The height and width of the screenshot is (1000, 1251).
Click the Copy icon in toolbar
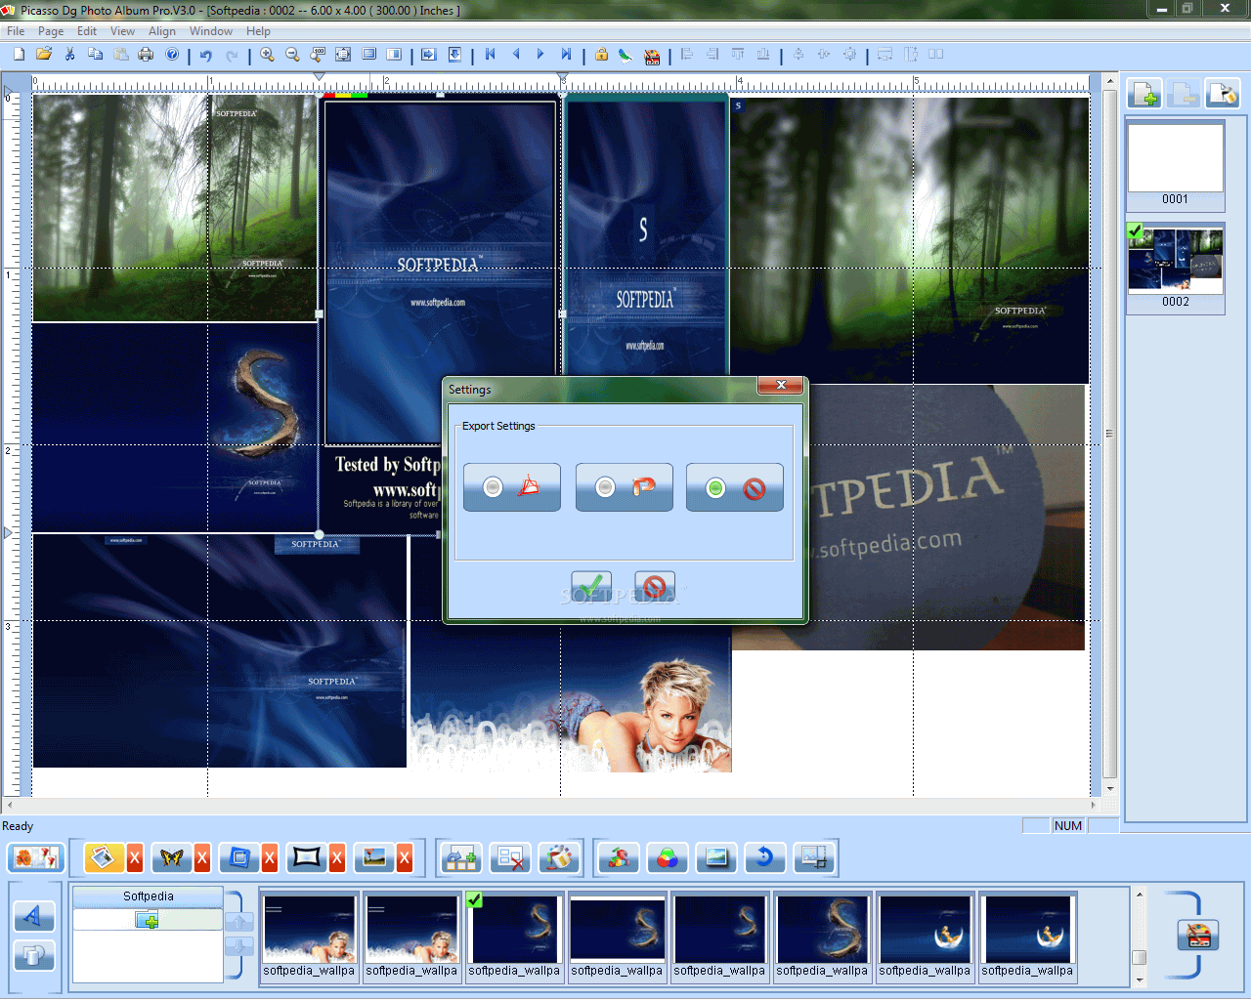[95, 55]
